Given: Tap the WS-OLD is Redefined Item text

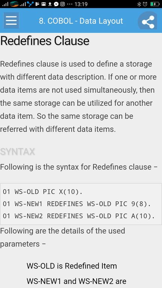Looking at the screenshot, I should 72,266.
